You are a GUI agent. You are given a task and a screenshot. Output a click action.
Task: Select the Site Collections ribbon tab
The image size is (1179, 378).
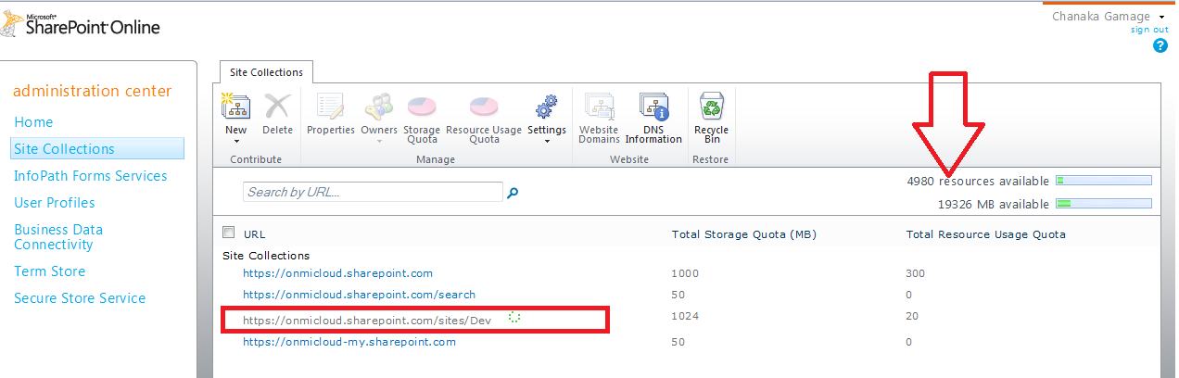click(x=267, y=72)
